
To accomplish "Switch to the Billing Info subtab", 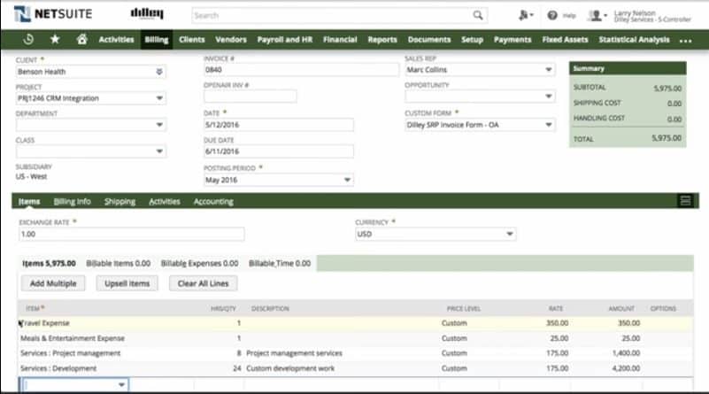I will click(x=73, y=201).
